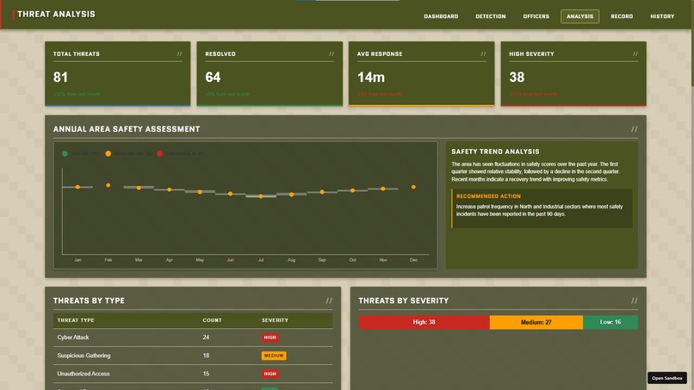Select the Suspicious Gathering row
694x390 pixels.
(x=193, y=356)
